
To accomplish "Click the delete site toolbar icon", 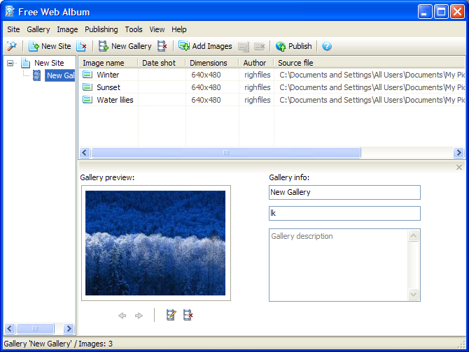I will pos(82,46).
